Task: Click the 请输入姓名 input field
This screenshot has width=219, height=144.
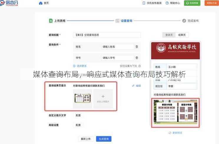Action: (117, 47)
